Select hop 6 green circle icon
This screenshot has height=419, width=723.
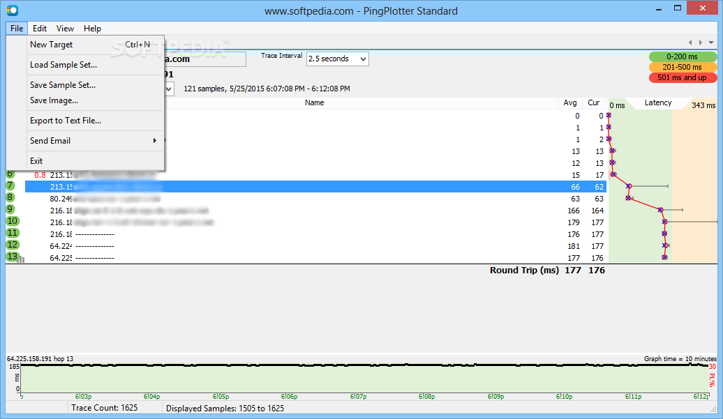click(10, 174)
